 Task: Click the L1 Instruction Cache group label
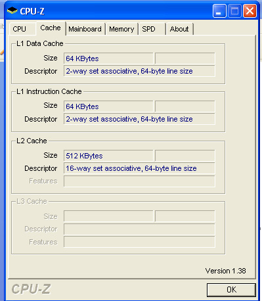pos(49,91)
